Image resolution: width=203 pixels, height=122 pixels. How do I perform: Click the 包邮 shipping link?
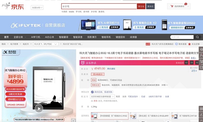(x=143, y=97)
